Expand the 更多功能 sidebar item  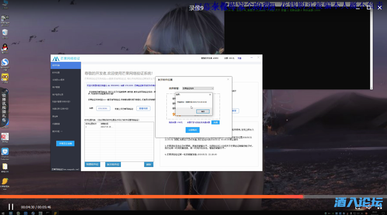click(x=57, y=131)
